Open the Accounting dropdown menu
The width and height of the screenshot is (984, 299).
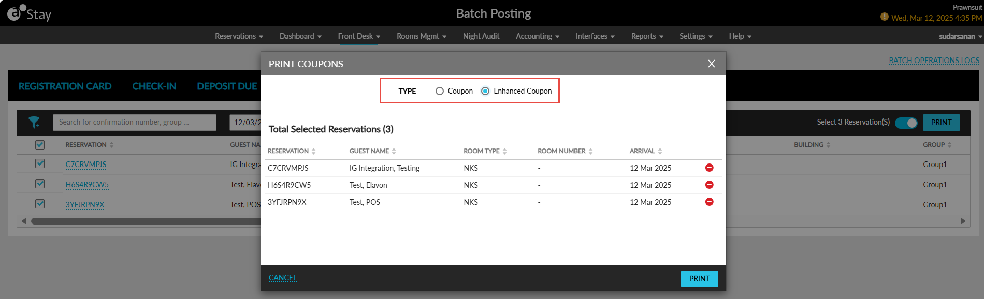point(538,36)
